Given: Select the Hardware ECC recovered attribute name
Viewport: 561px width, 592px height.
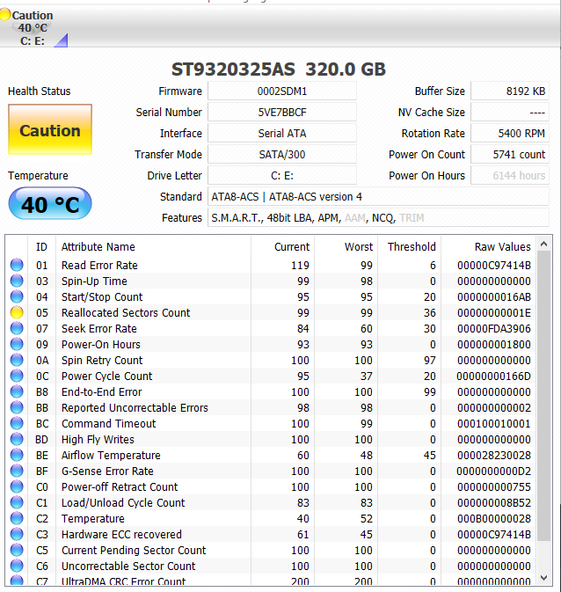Looking at the screenshot, I should pos(121,535).
